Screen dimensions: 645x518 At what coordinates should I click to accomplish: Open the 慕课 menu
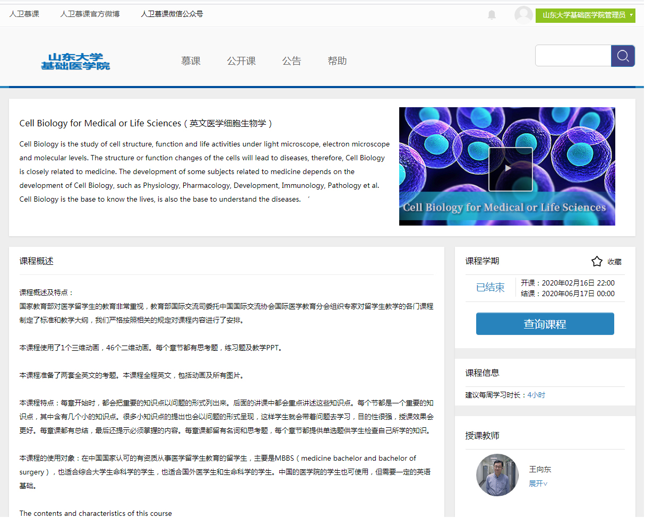tap(191, 61)
